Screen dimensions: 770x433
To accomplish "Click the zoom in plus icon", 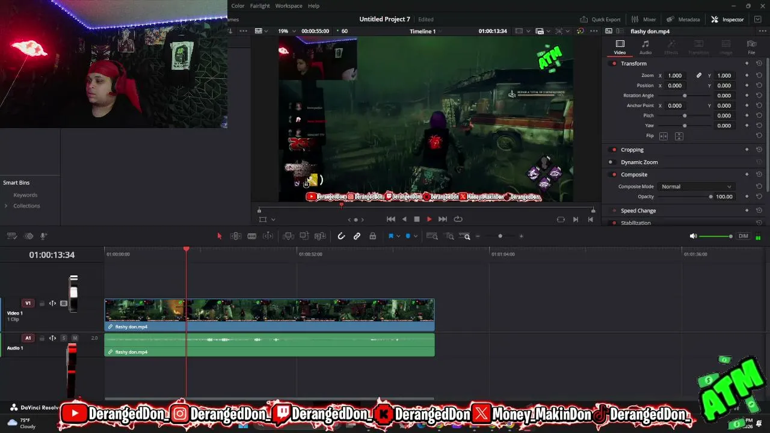I will (521, 236).
